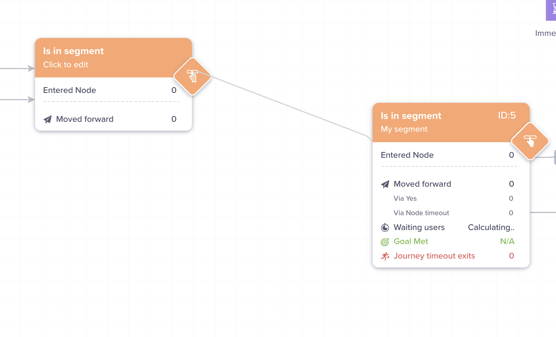Click the ID:5 label
This screenshot has height=337, width=556.
click(x=507, y=116)
